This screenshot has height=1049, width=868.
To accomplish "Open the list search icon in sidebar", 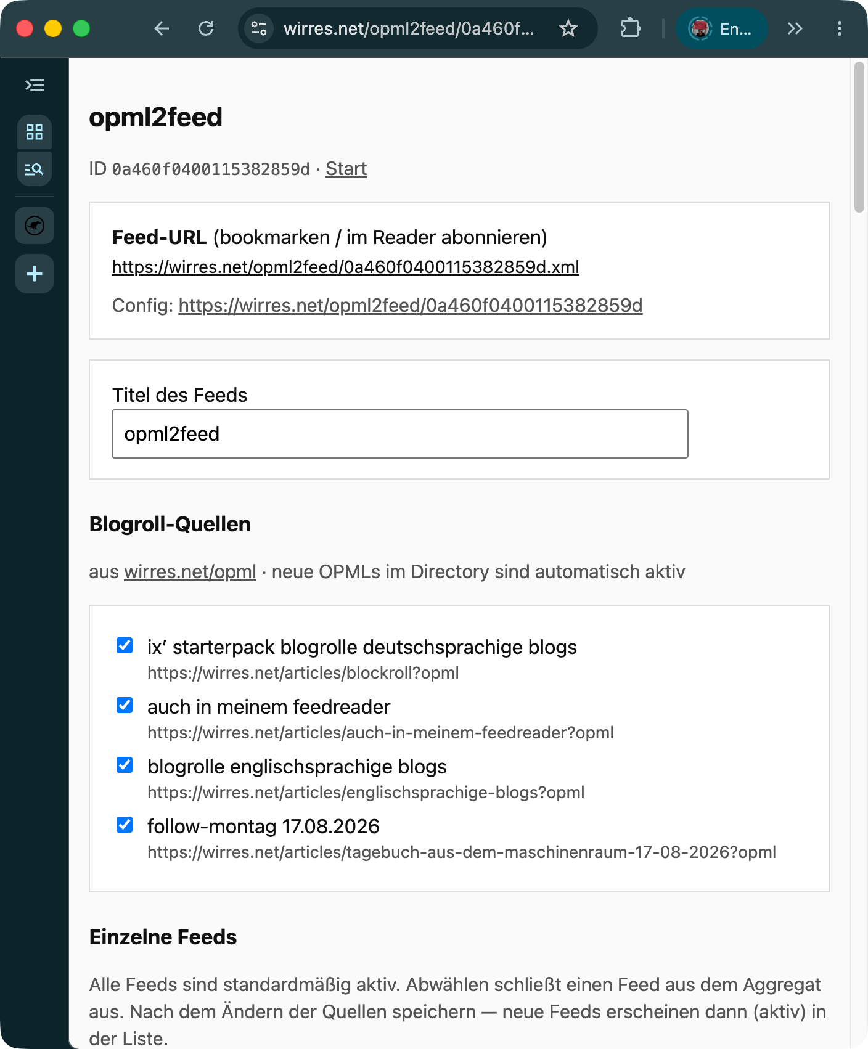I will coord(35,169).
